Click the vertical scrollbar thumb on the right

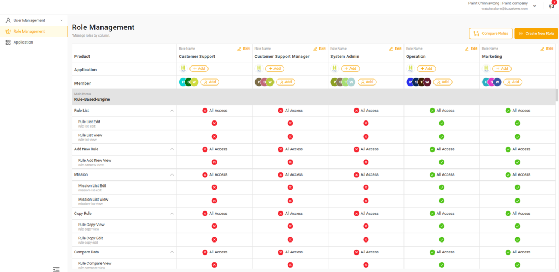pos(557,95)
